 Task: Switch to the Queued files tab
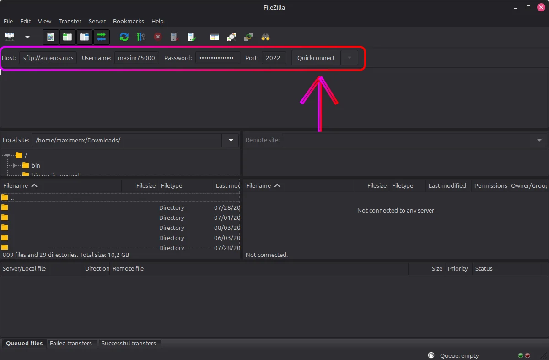24,343
